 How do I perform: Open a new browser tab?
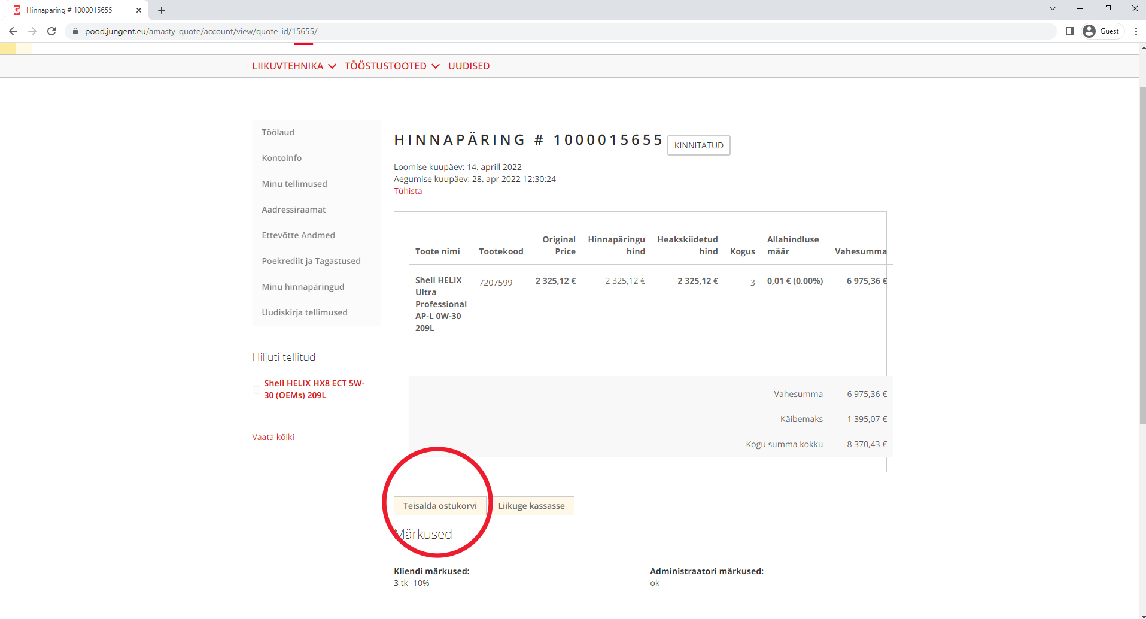click(x=162, y=10)
